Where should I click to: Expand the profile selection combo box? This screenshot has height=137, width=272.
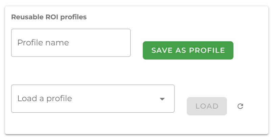tap(93, 98)
